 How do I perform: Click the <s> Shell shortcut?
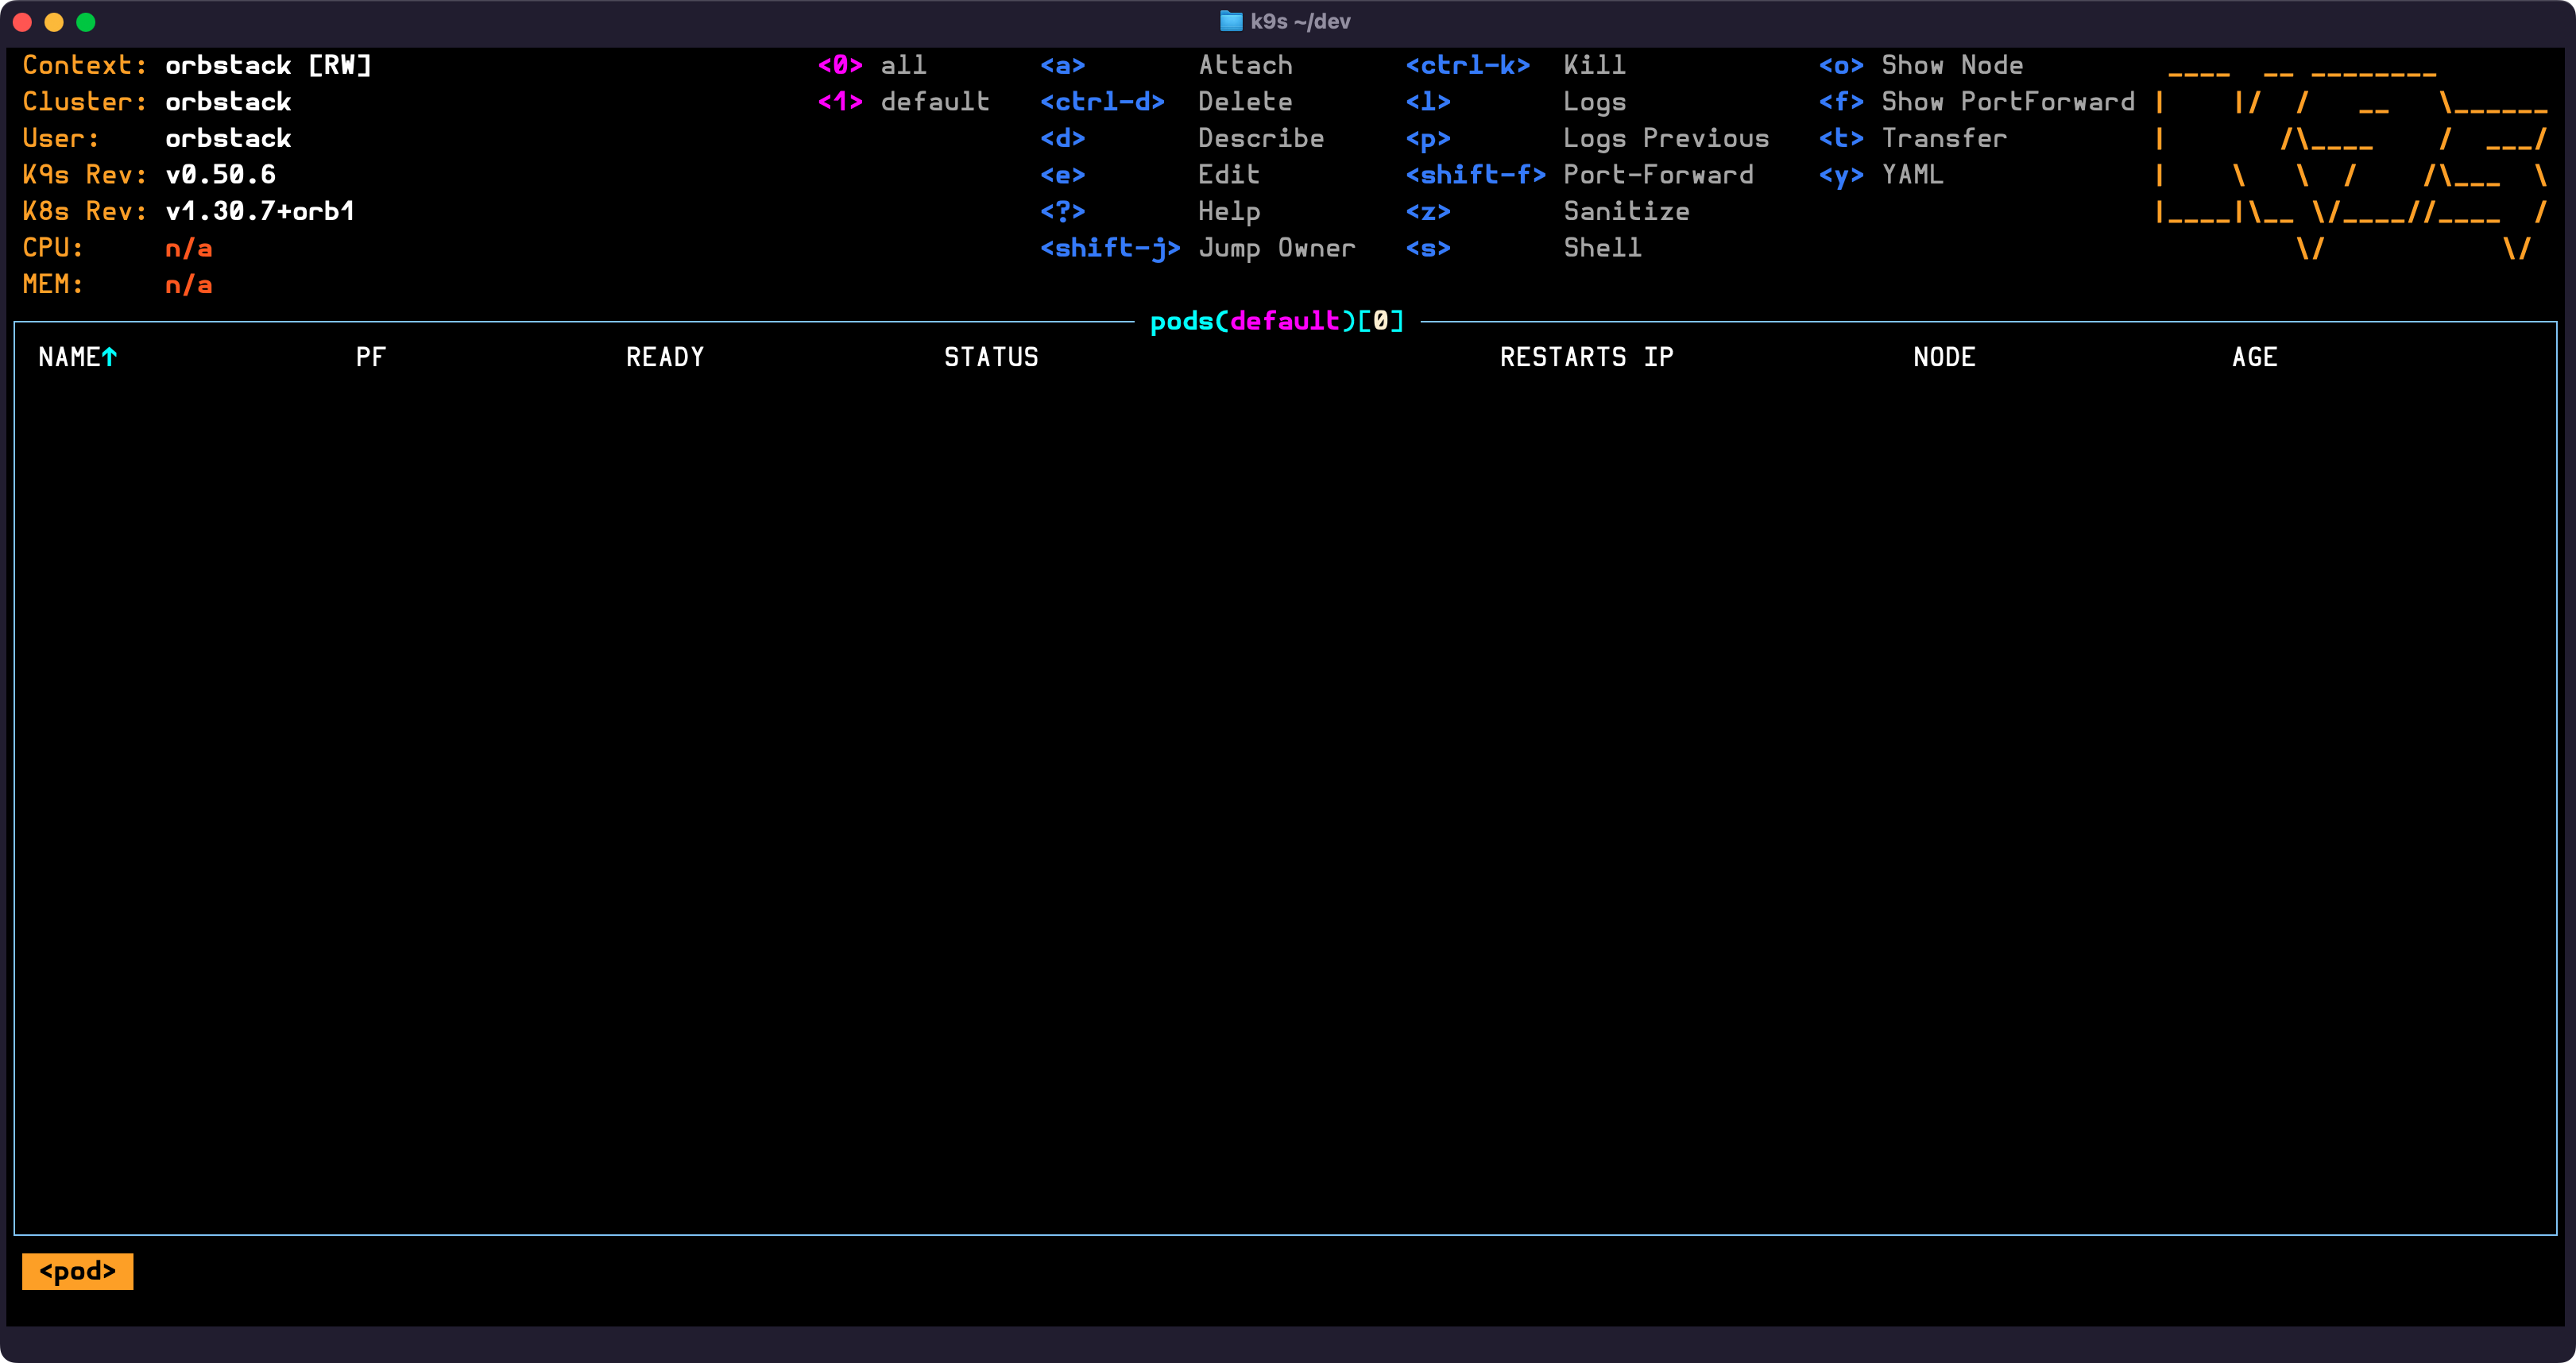1524,248
